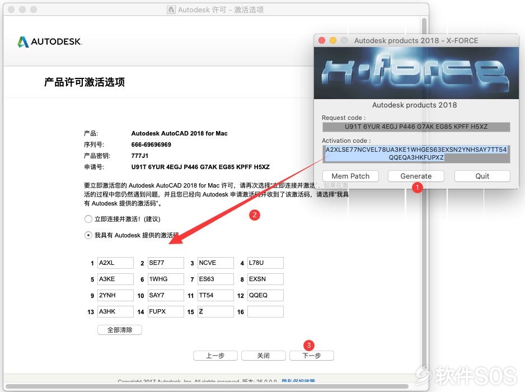Viewport: 525px width, 392px height.
Task: Click activation field 7 containing ES63
Action: 215,279
